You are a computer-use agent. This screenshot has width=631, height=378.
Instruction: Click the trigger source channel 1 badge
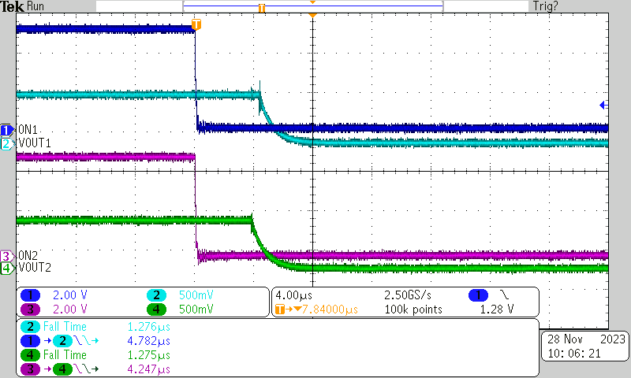coord(478,295)
